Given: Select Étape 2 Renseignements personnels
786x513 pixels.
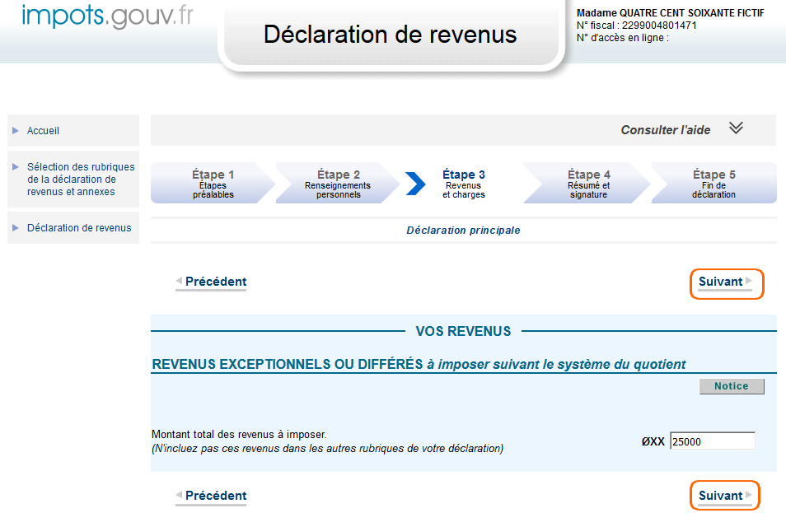Looking at the screenshot, I should coord(338,184).
